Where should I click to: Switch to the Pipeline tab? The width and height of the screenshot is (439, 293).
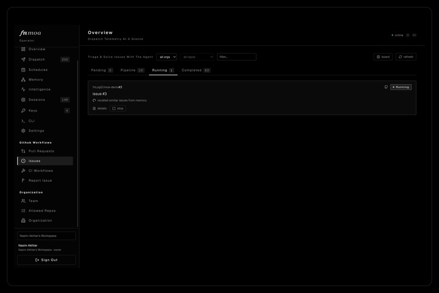coord(132,70)
